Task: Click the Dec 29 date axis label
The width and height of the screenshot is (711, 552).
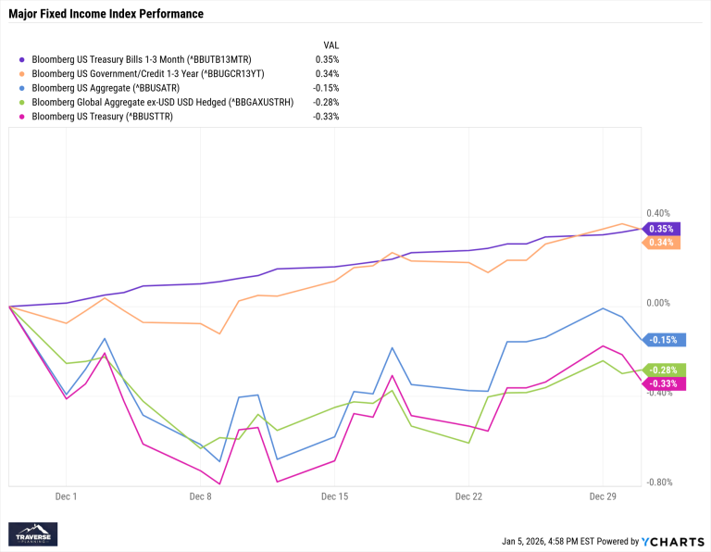Action: (x=603, y=496)
